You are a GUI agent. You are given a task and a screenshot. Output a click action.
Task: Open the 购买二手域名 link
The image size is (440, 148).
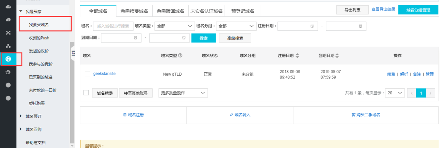coord(365,115)
